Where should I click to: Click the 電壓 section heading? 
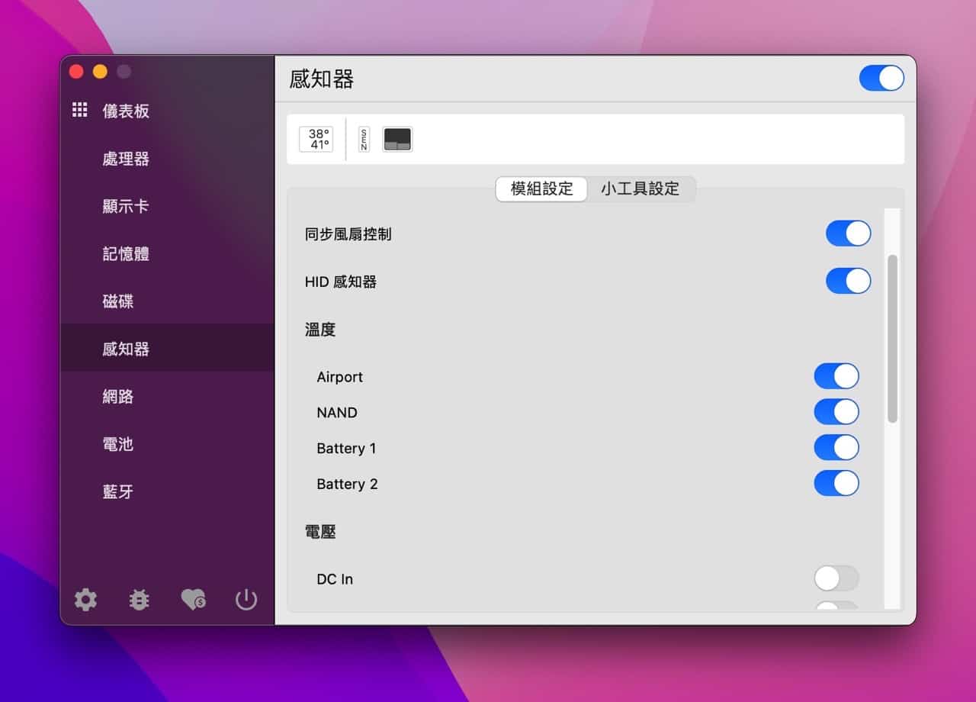pyautogui.click(x=320, y=532)
